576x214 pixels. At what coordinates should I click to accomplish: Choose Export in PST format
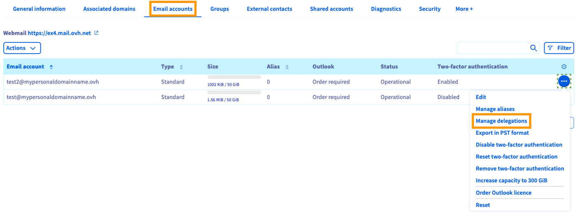502,133
